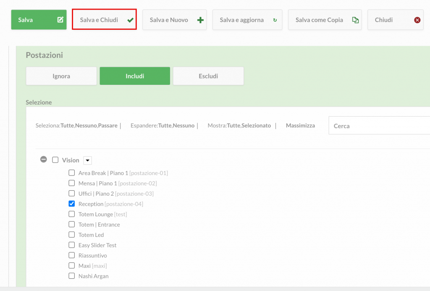Image resolution: width=430 pixels, height=291 pixels.
Task: Click Tutte next to Seleziona
Action: coord(67,126)
